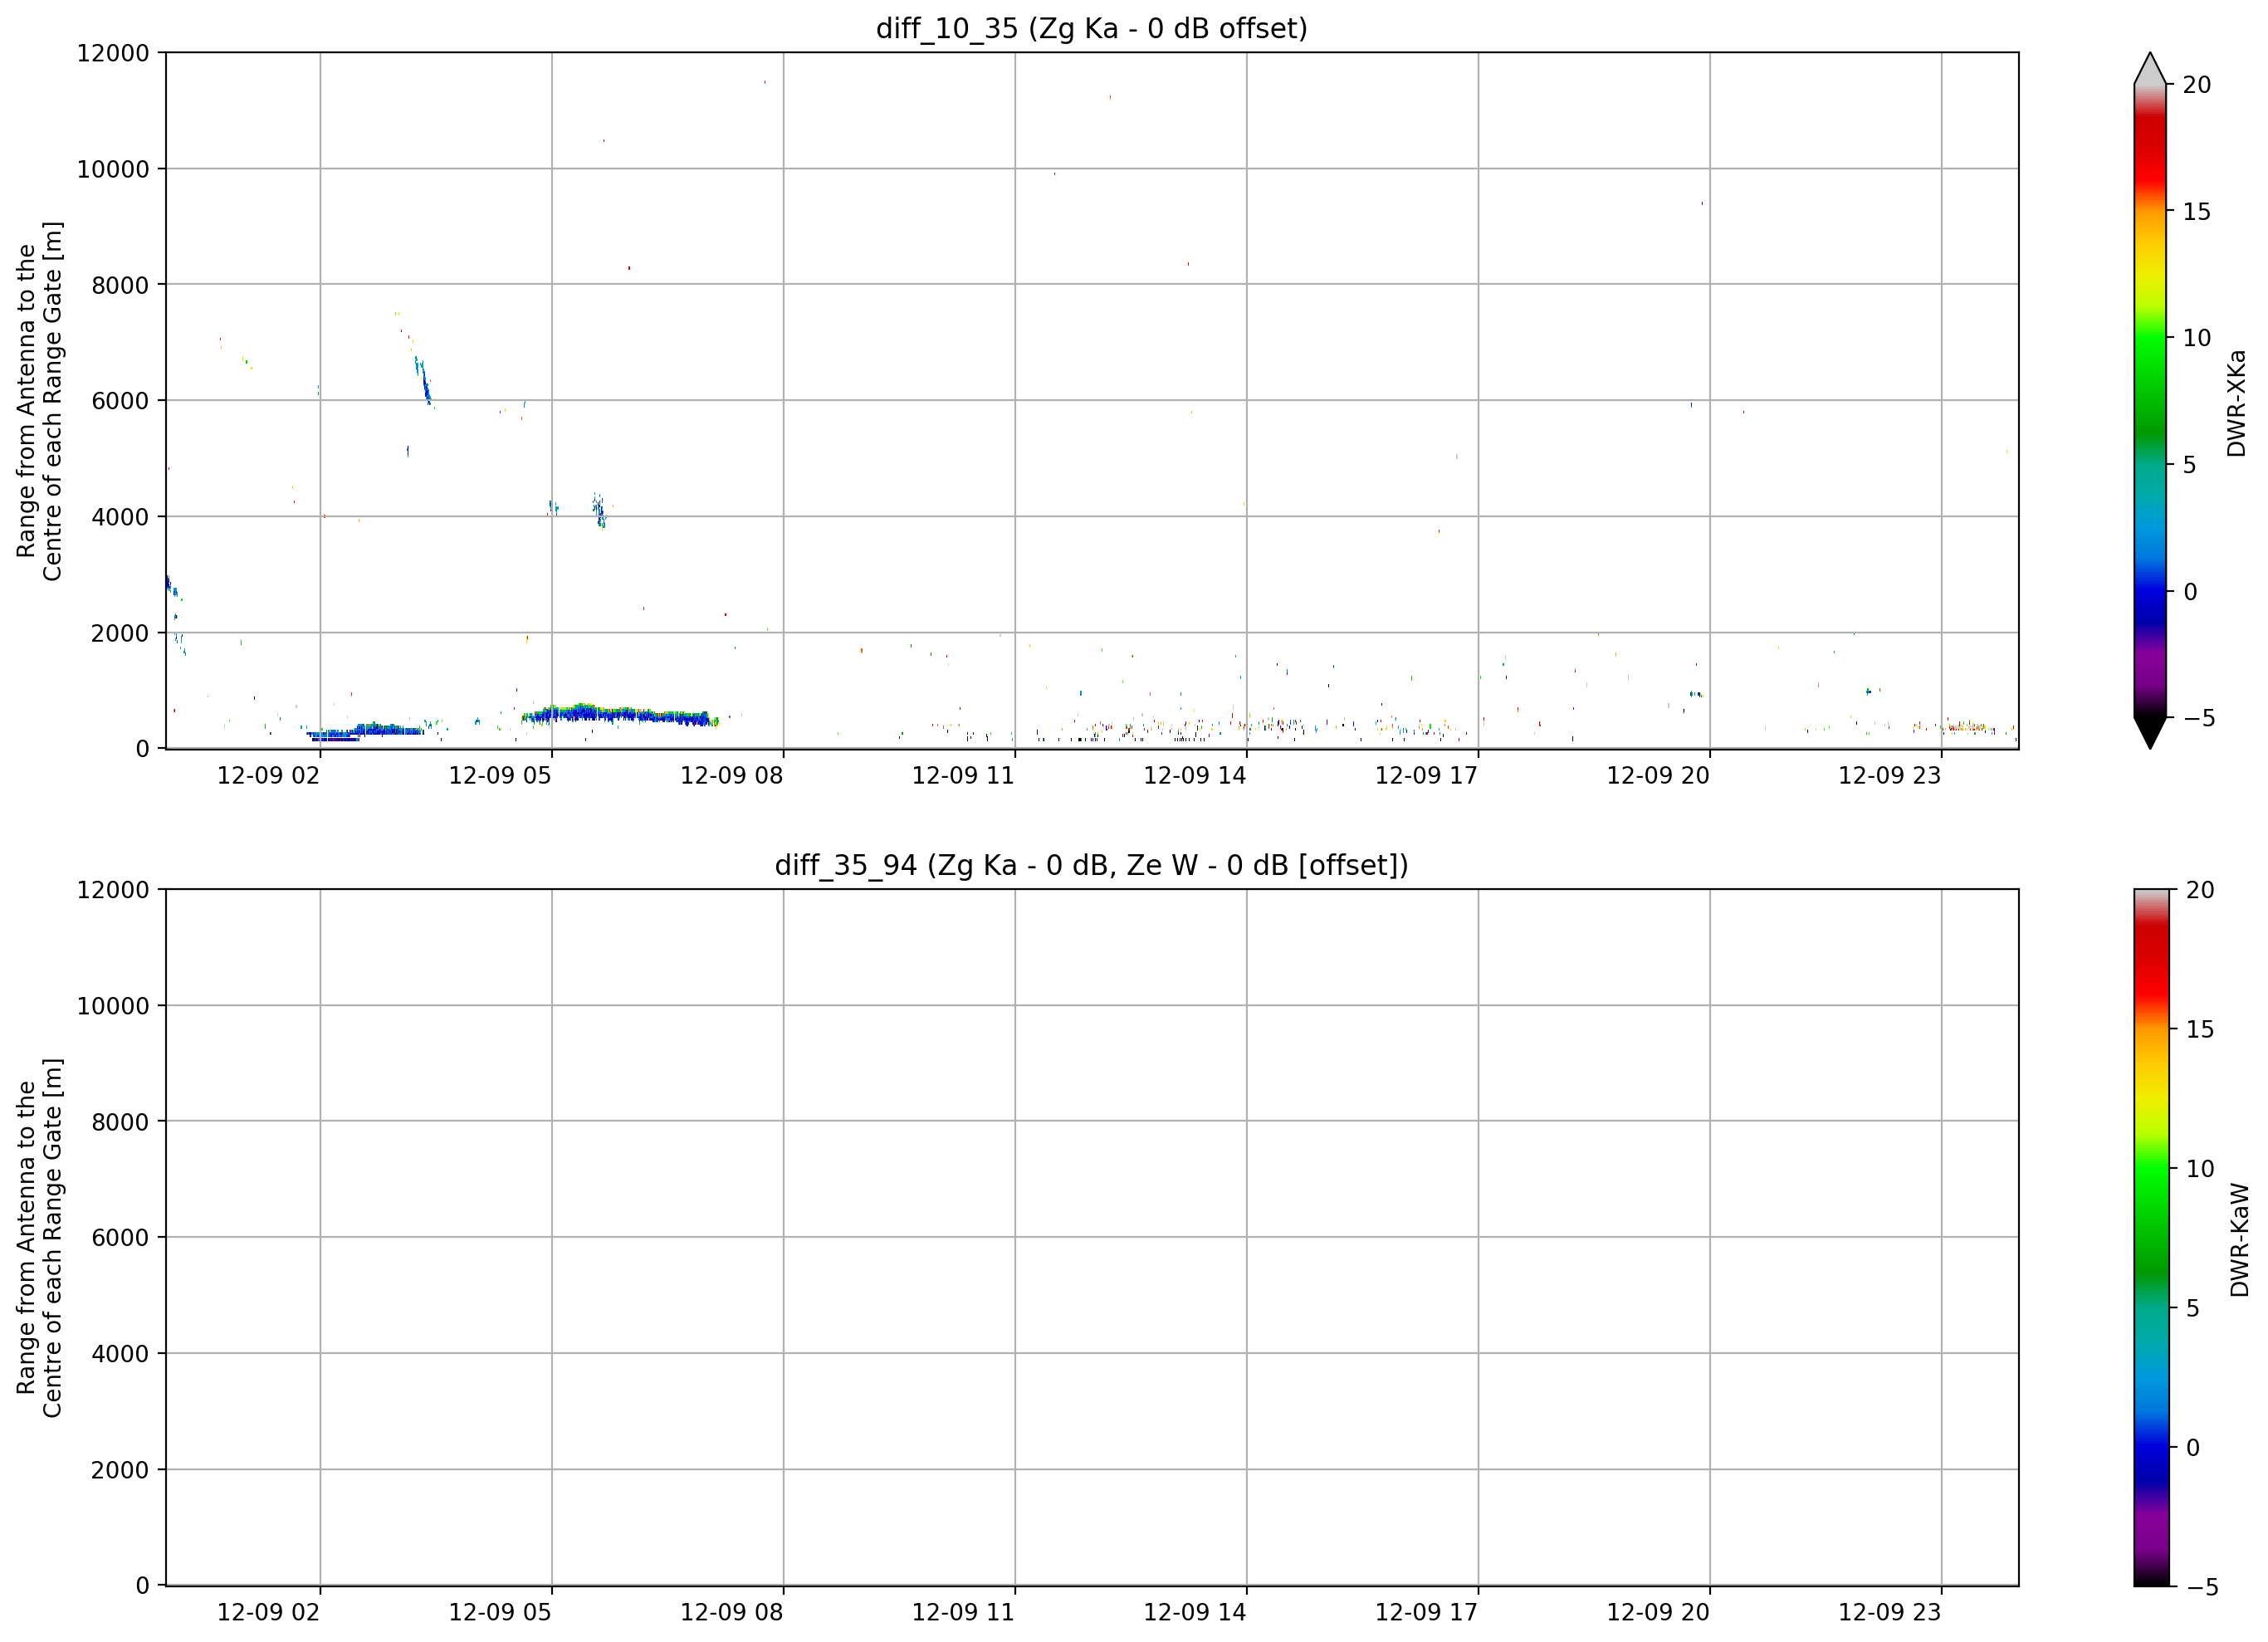
Task: Click the top plot title "diff_10_35 (Zg Ka - 0 dB offset)"
Action: coord(1092,28)
